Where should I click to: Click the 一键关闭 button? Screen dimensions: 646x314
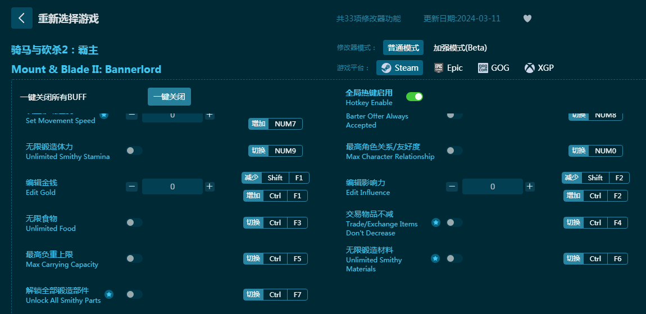click(169, 97)
